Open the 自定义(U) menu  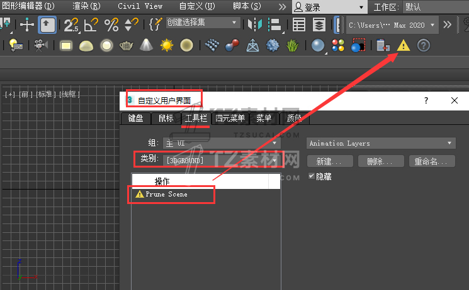tap(197, 6)
